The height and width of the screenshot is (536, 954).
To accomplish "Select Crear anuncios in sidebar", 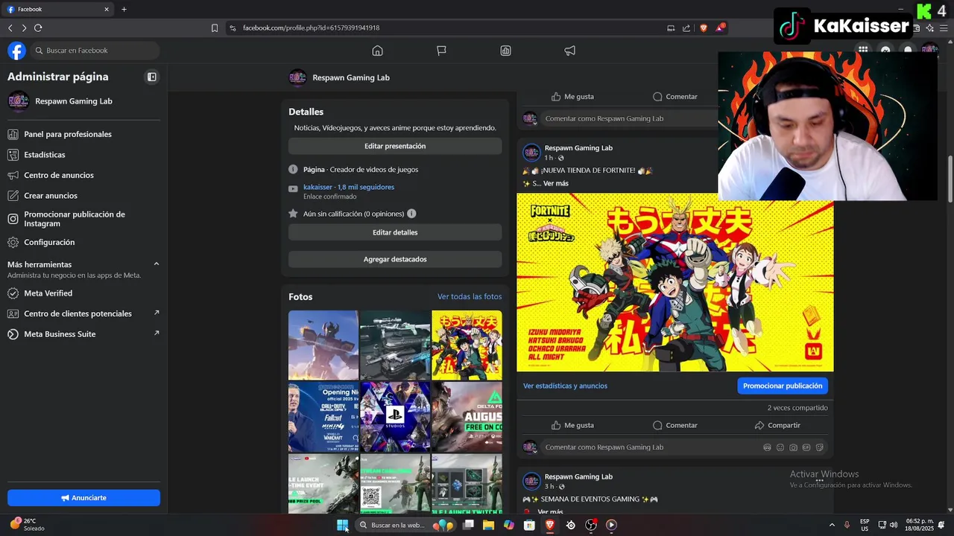I will (51, 196).
